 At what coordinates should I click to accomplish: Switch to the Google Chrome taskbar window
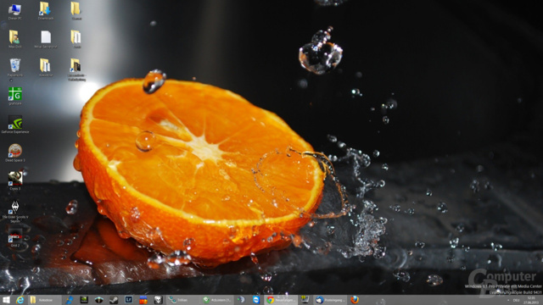coord(281,300)
